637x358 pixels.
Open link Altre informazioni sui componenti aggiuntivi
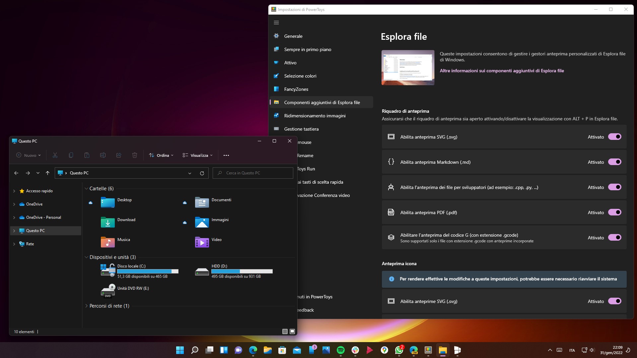pos(502,71)
